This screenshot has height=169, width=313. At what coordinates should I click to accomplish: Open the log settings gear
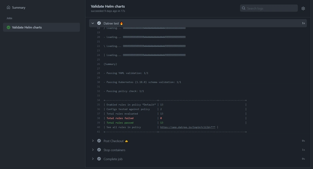[303, 8]
